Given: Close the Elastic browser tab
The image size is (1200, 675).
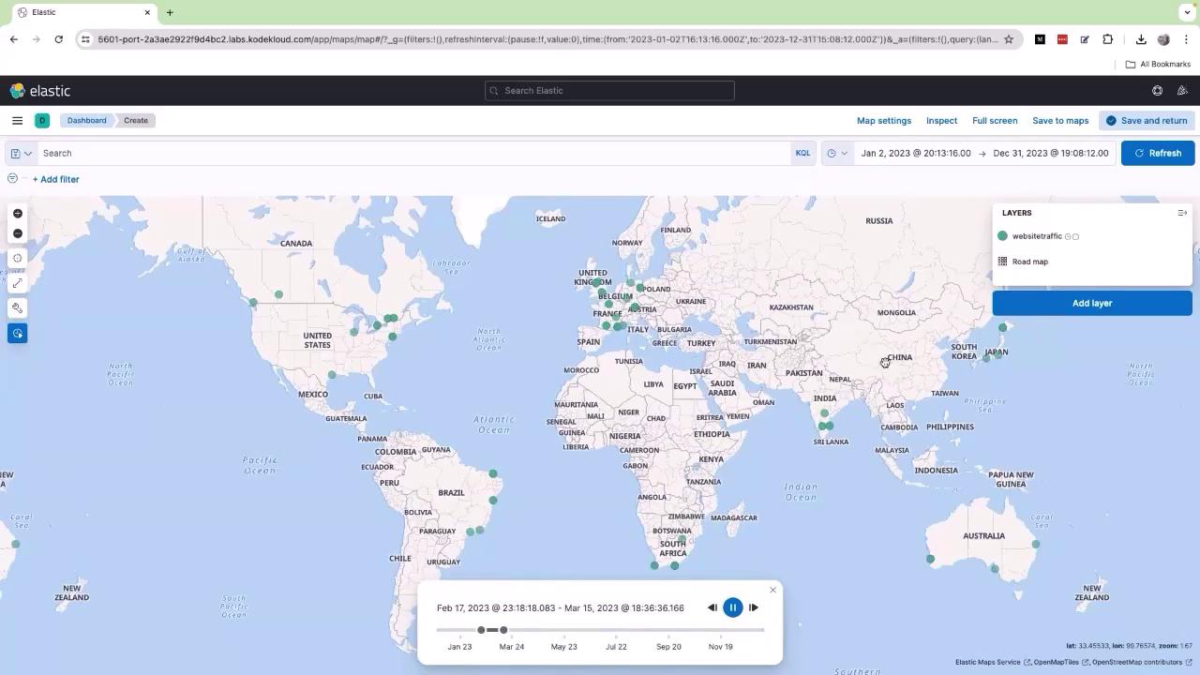Looking at the screenshot, I should [147, 12].
